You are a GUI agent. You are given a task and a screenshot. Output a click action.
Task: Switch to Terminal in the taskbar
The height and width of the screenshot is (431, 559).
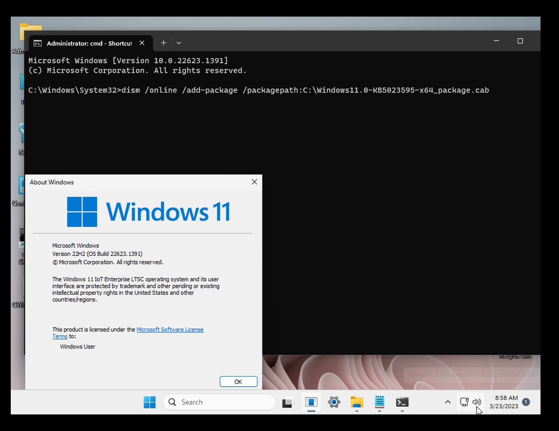pos(402,402)
